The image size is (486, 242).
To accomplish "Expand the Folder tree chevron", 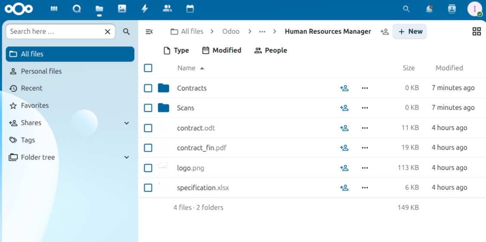I will tap(126, 157).
